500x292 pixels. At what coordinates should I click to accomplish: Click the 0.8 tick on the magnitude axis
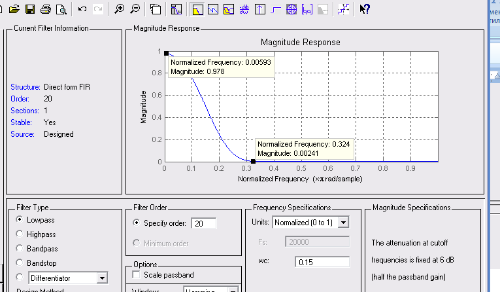tap(157, 73)
